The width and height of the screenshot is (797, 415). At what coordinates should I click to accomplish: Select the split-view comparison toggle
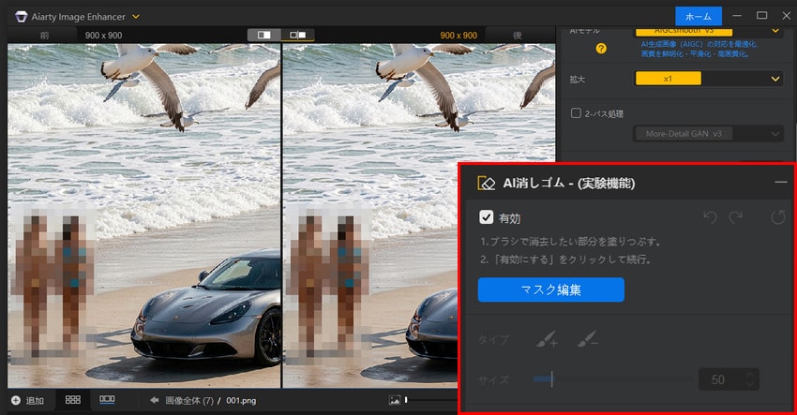264,35
